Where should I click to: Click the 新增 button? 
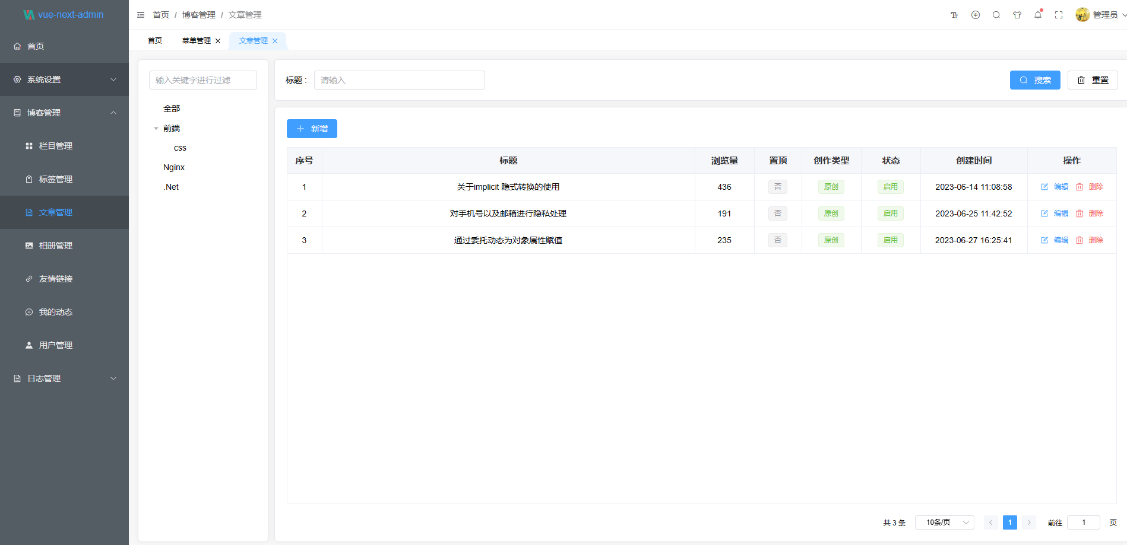click(312, 129)
